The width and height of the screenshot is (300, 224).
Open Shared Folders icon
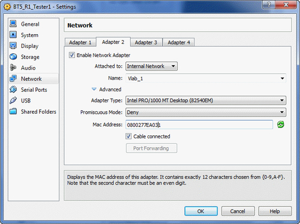pyautogui.click(x=13, y=111)
